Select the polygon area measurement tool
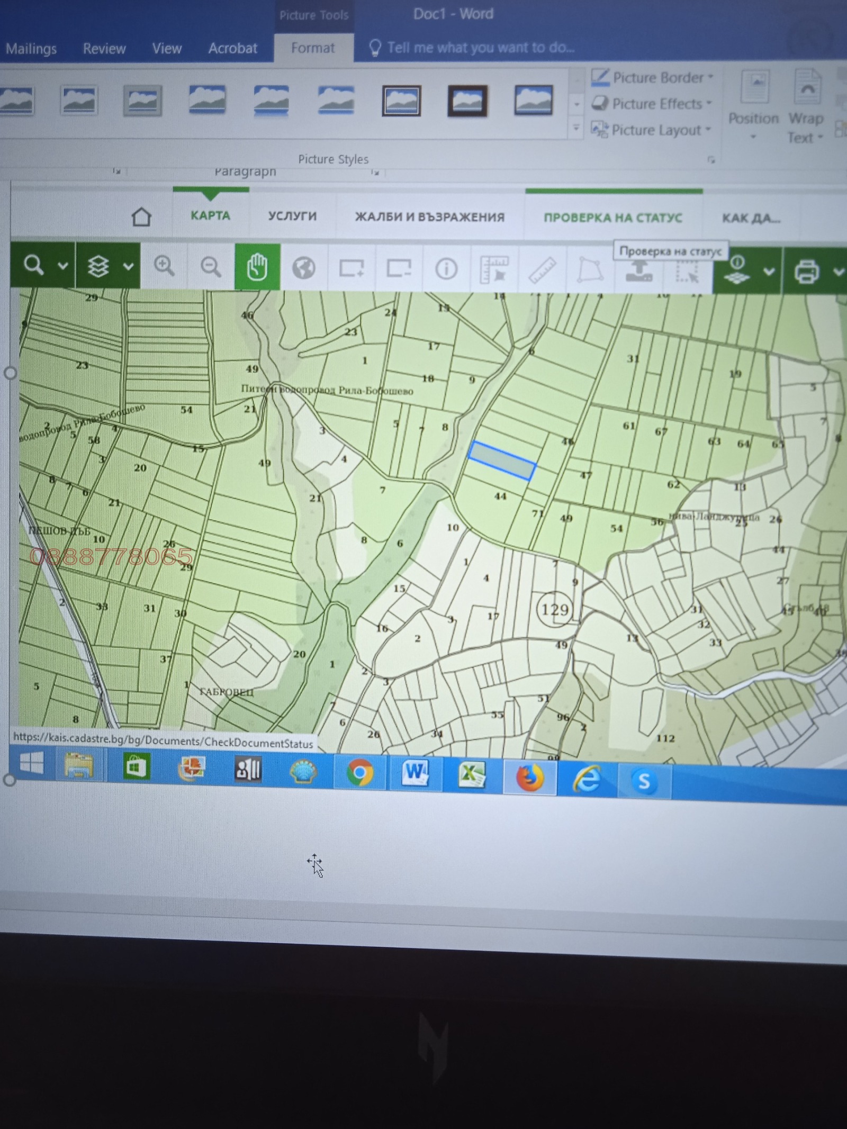Screen dimensions: 847x1129 tap(590, 270)
